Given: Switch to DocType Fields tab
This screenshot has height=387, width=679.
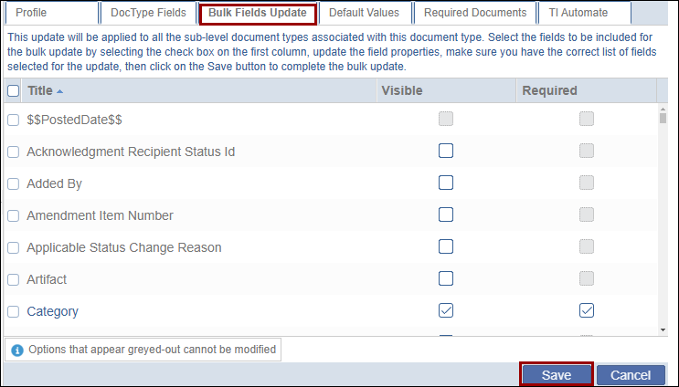Looking at the screenshot, I should 147,13.
